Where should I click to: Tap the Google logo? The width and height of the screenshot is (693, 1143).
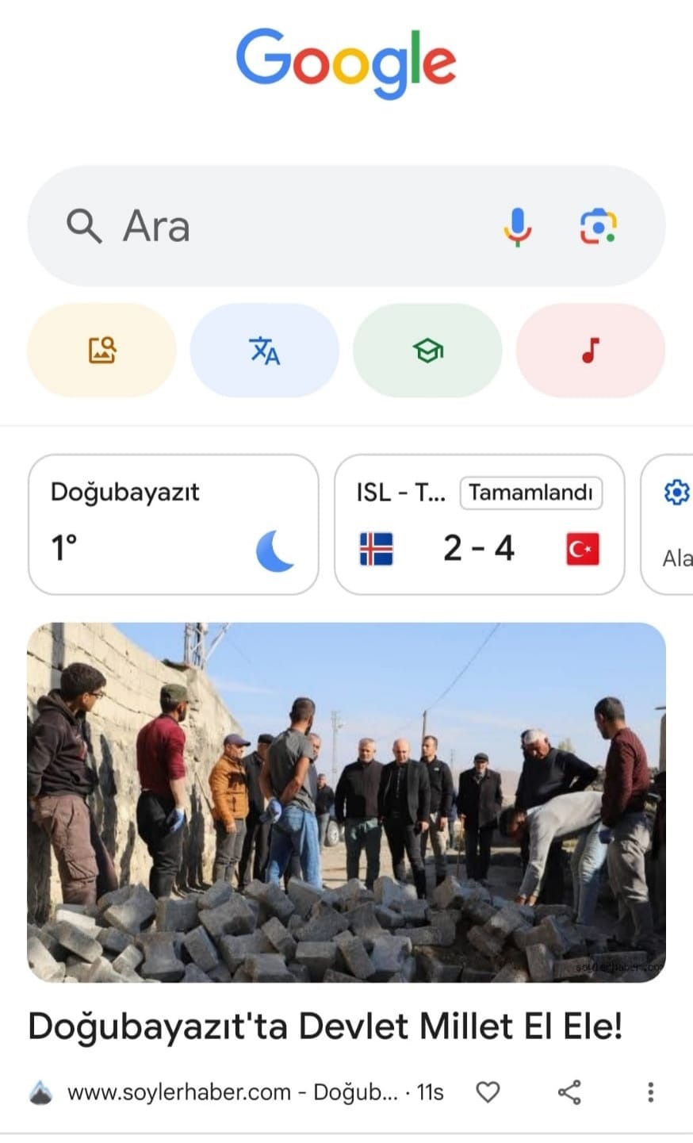tap(346, 62)
